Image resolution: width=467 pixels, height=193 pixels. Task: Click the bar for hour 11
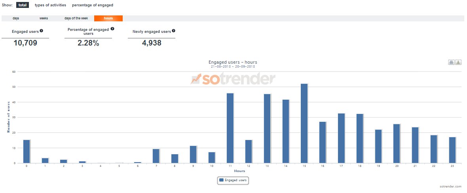(x=230, y=128)
